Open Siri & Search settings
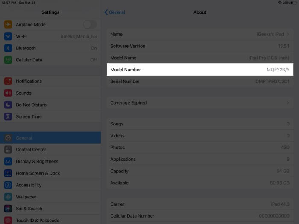299x224 pixels. (x=29, y=209)
